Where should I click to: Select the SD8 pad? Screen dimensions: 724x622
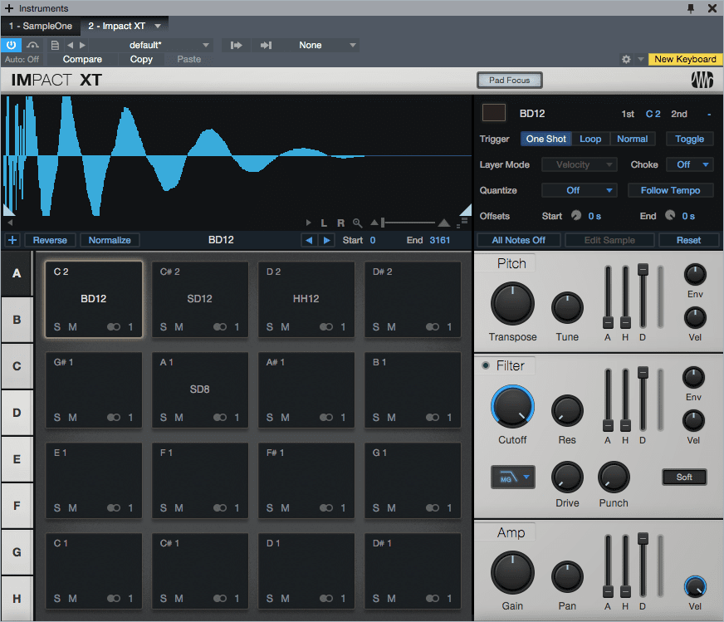point(200,390)
